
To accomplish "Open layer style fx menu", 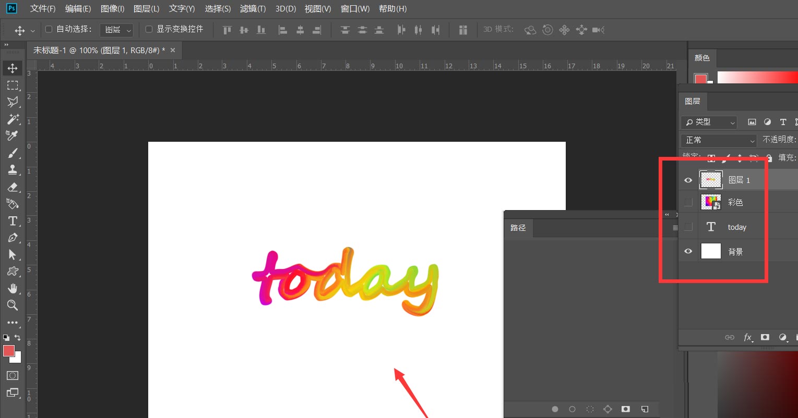I will (x=748, y=337).
